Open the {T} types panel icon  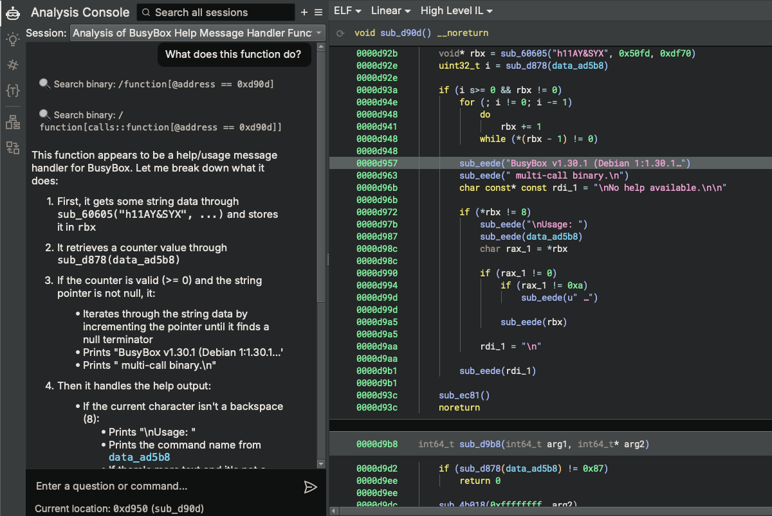(13, 91)
